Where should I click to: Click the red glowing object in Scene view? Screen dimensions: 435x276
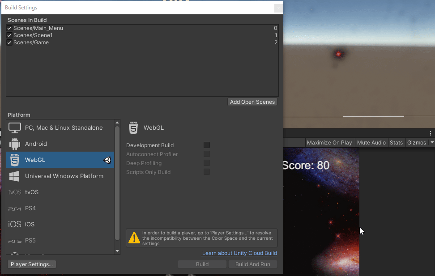tap(338, 54)
